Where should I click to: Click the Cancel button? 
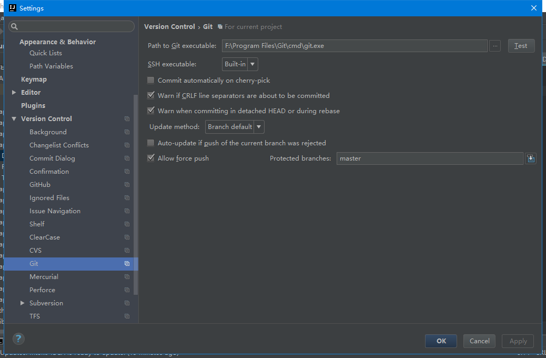[x=479, y=341]
